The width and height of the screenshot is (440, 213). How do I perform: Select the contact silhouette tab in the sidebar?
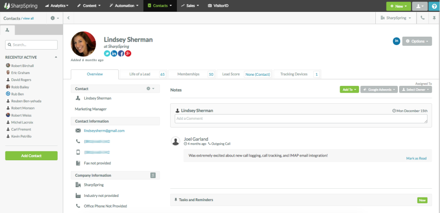click(7, 30)
